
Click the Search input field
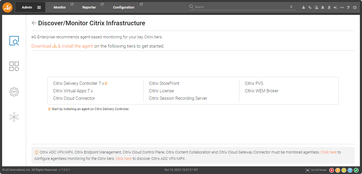pos(241,7)
